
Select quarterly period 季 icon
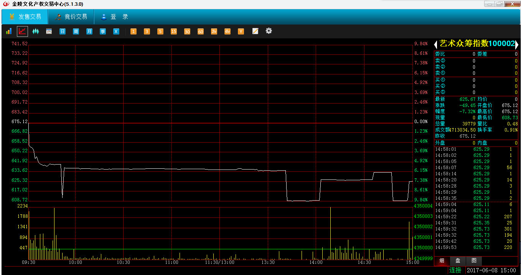tap(103, 31)
